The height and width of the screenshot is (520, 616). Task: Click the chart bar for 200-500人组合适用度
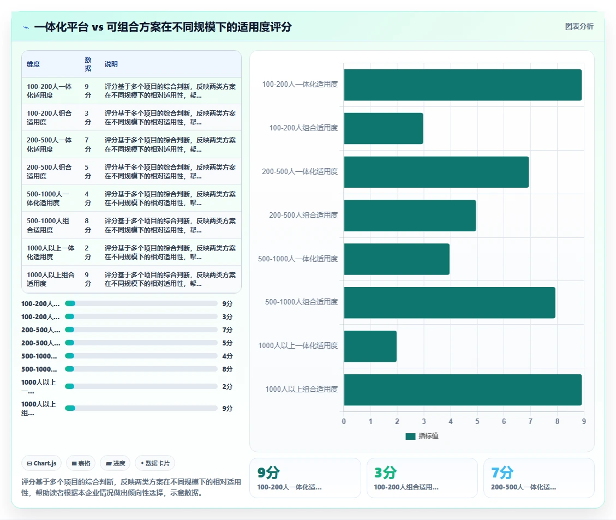tap(410, 216)
